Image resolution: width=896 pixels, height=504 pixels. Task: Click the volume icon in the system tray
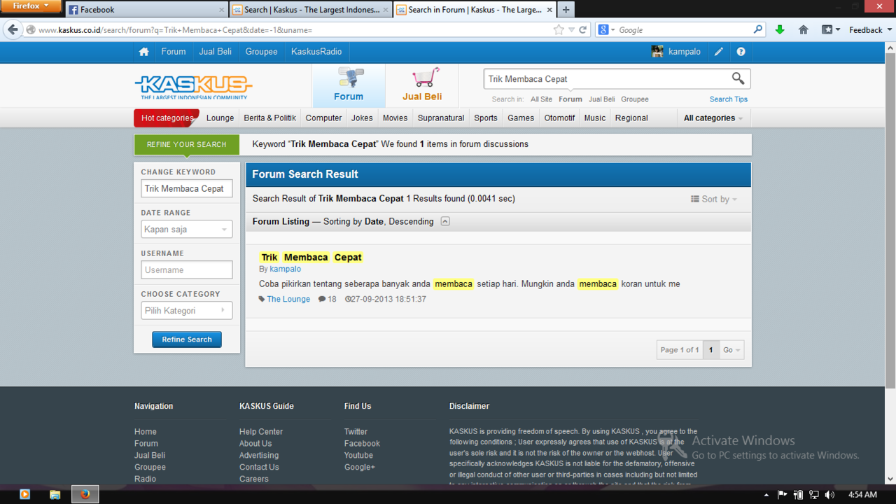point(829,495)
